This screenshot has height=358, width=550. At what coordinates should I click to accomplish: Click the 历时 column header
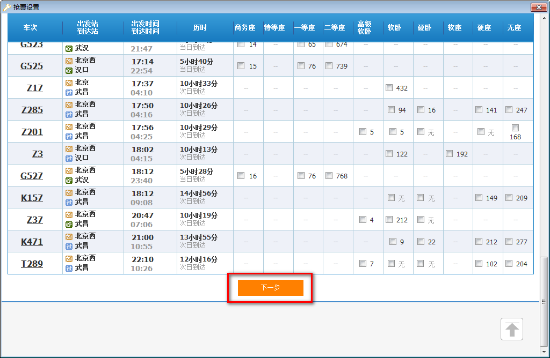pos(200,28)
